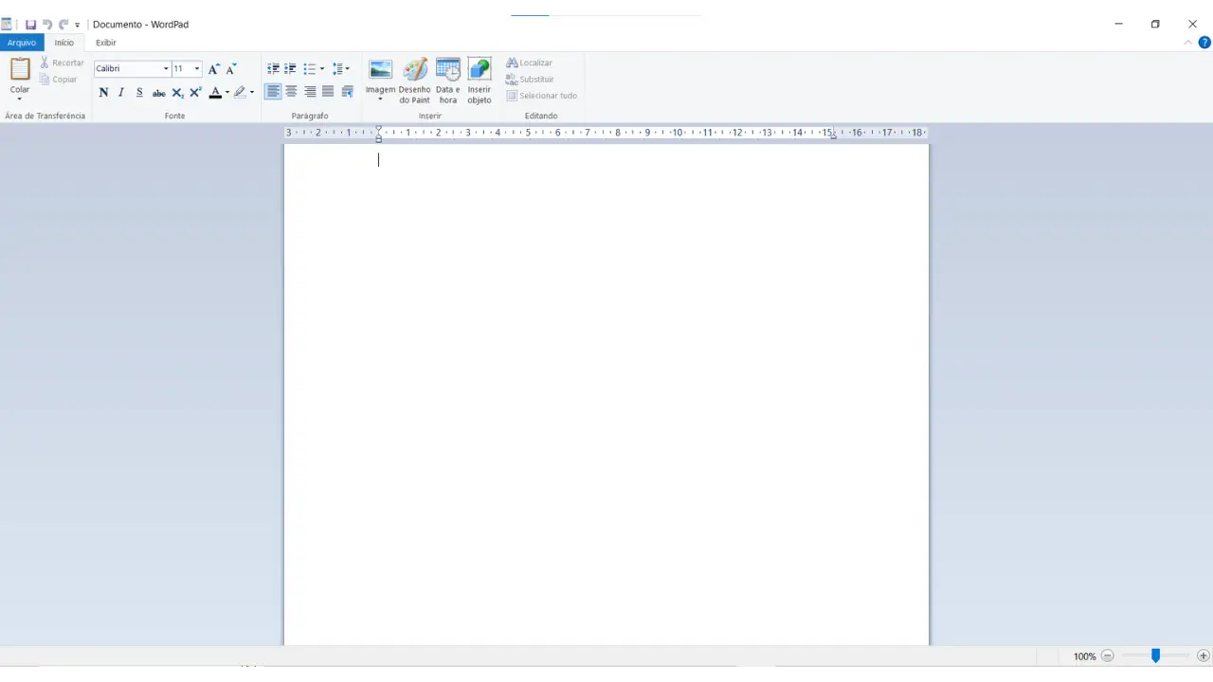Click the Imagem insert picture icon
The width and height of the screenshot is (1213, 682).
380,69
